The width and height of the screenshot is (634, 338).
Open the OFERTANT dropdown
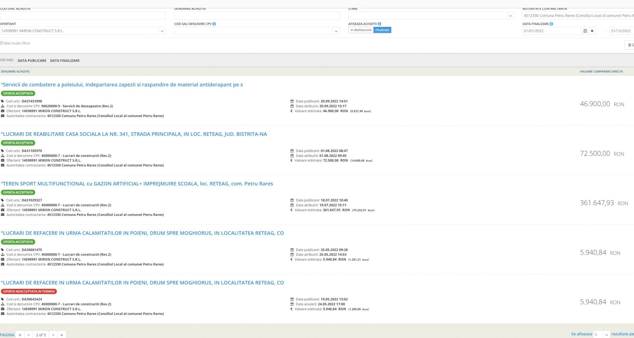point(162,31)
